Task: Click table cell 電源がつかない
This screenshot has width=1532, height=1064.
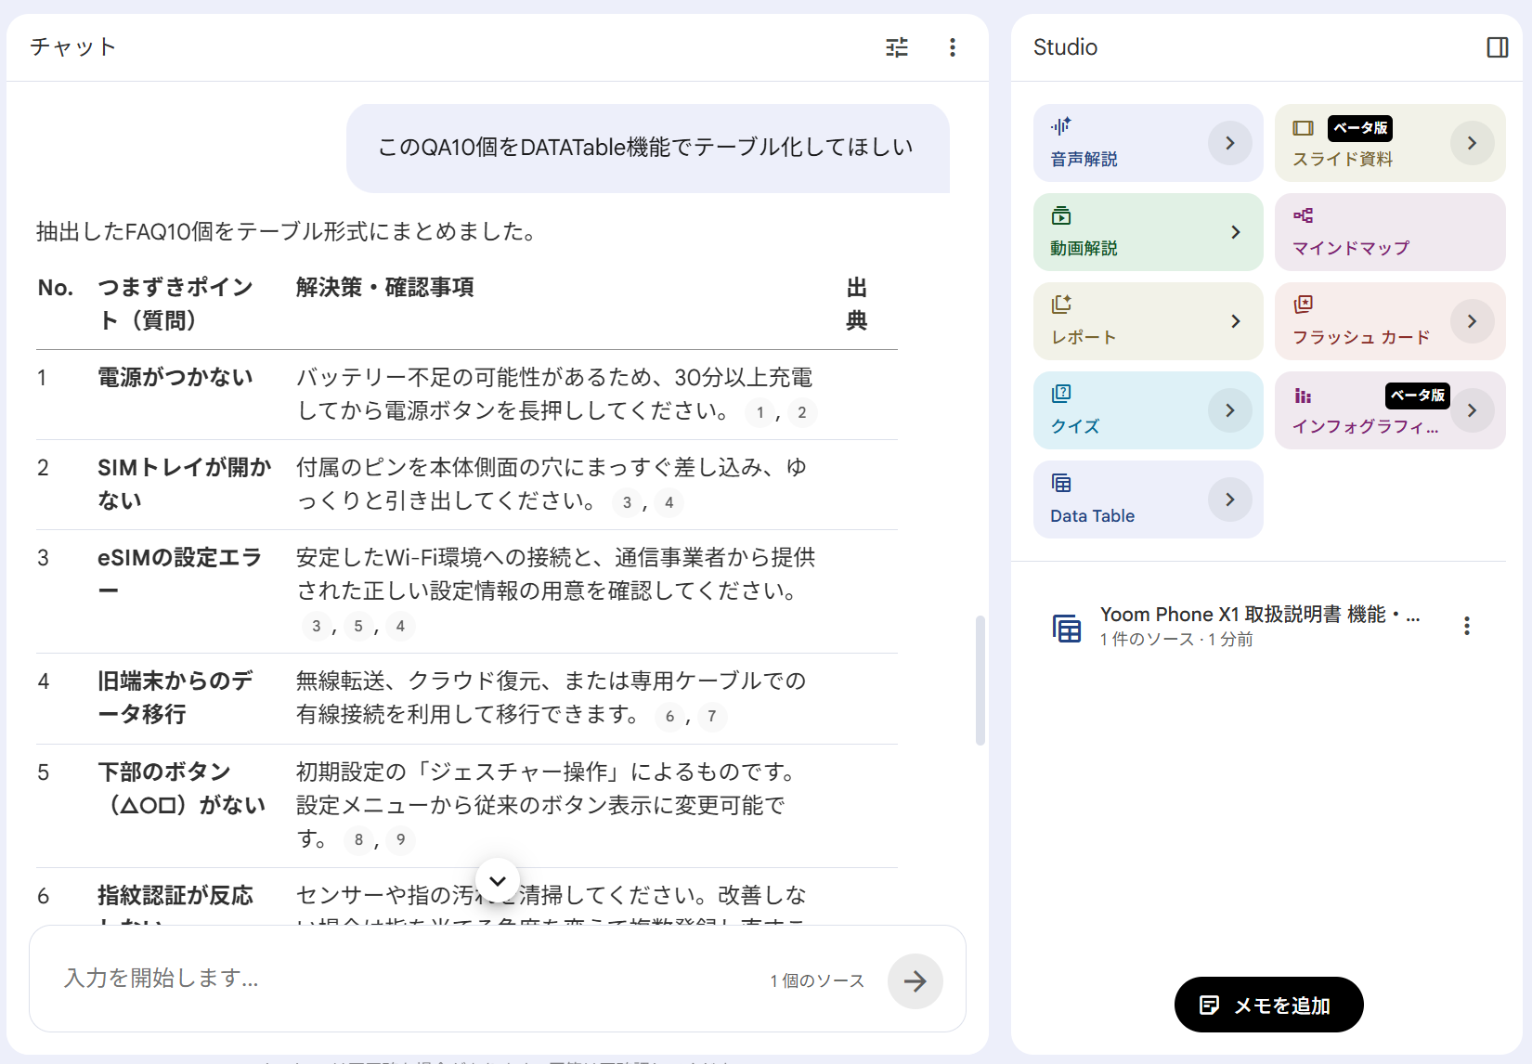Action: pyautogui.click(x=175, y=377)
